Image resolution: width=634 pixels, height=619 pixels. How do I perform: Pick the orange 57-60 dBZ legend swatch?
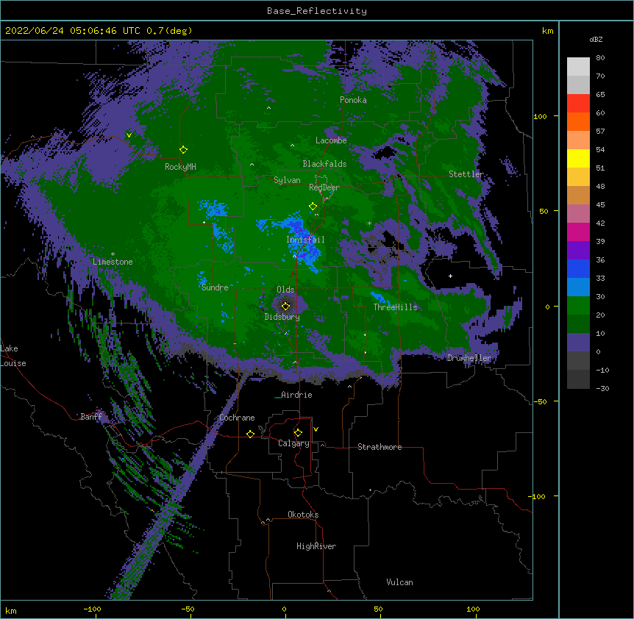578,121
